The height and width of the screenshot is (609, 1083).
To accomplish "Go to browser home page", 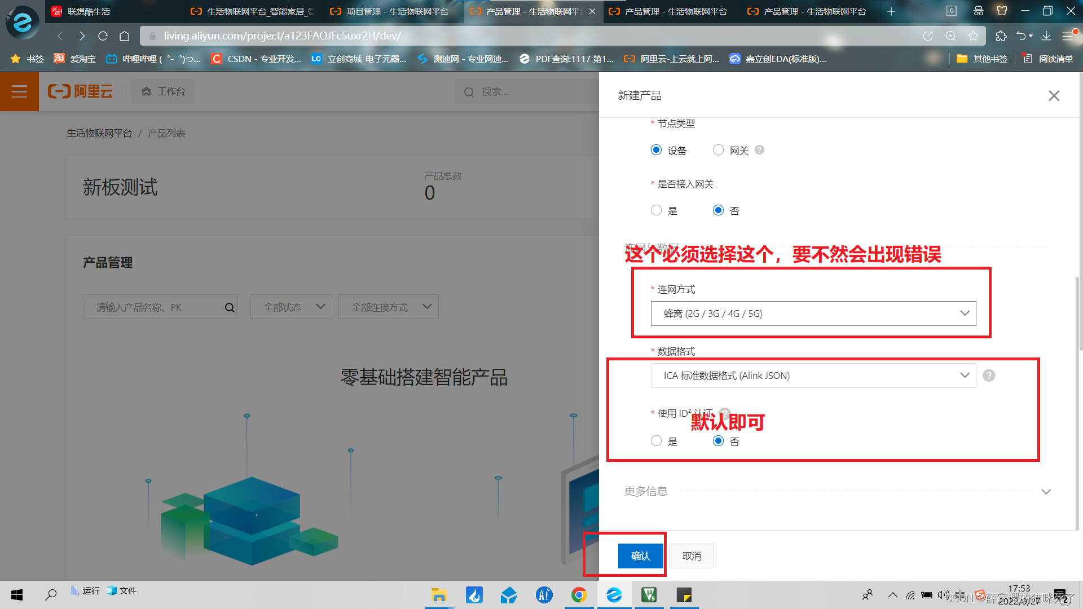I will pos(125,36).
